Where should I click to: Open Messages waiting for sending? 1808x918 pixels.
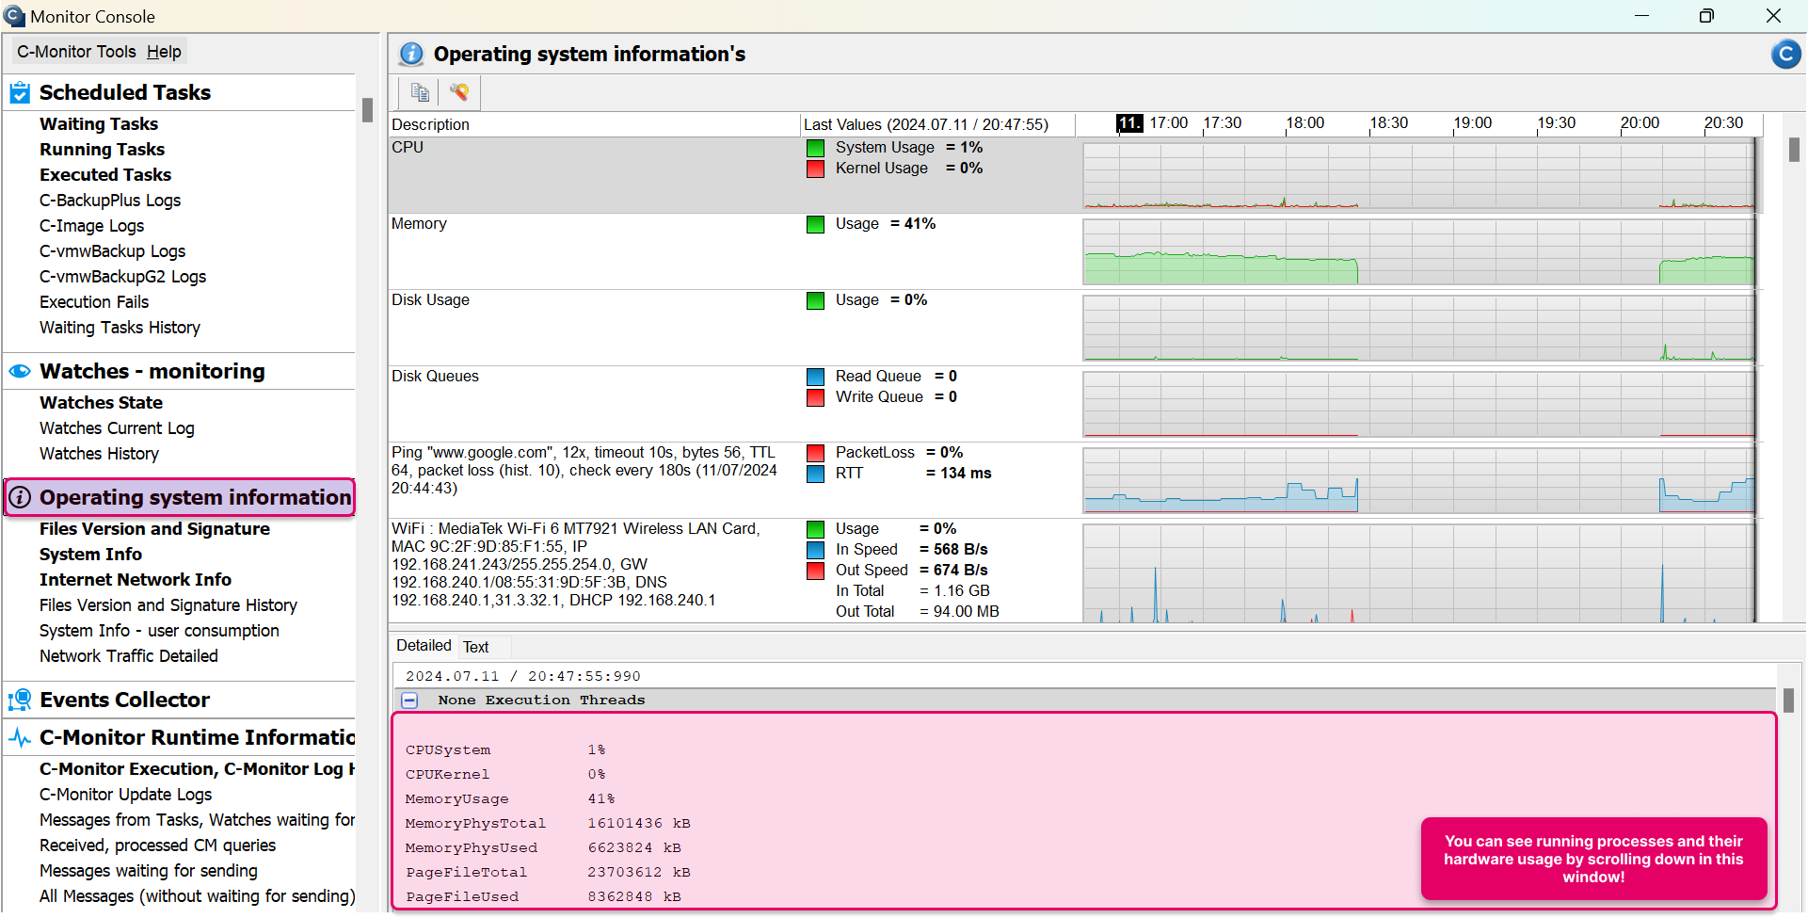pos(149,871)
